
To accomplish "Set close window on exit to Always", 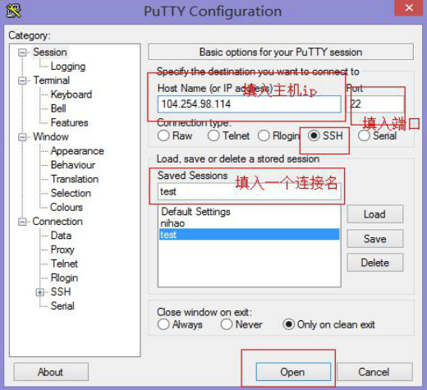I will click(x=163, y=324).
